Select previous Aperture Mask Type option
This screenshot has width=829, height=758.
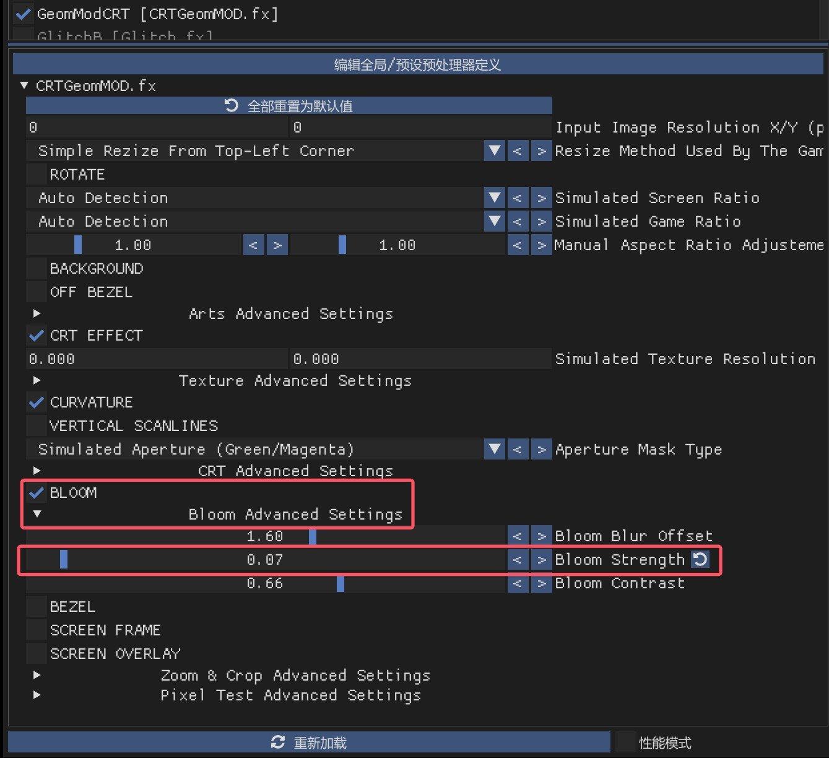(x=518, y=450)
